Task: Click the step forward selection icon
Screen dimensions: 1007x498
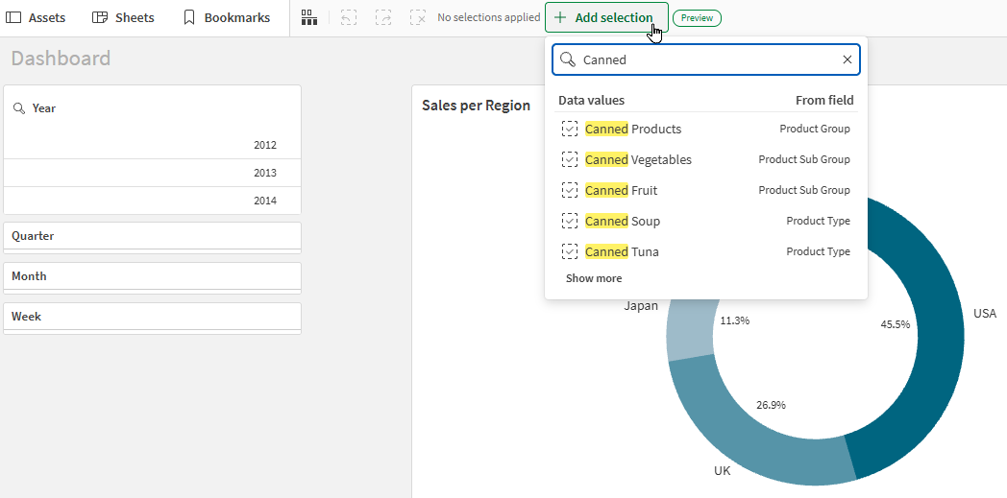Action: [383, 17]
